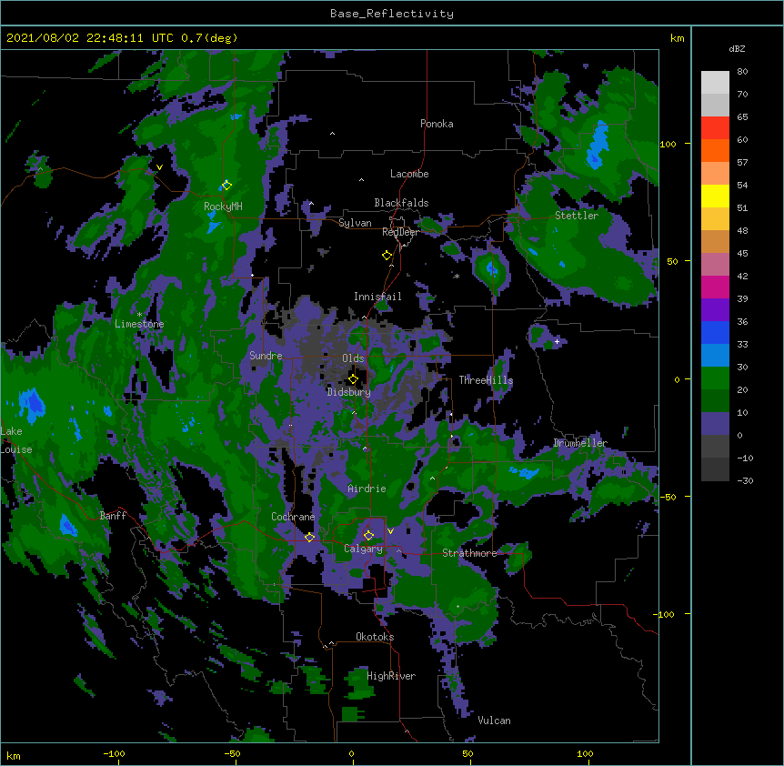Screen dimensions: 784x766
Task: Select the asterisk marker above Limestone label
Action: [x=139, y=315]
